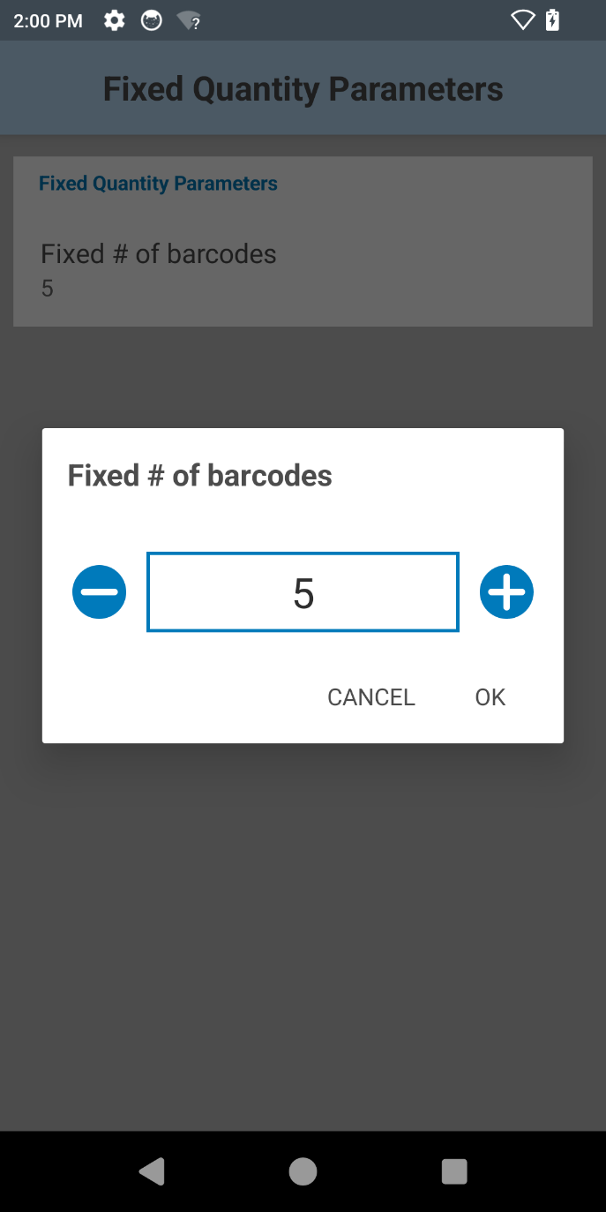Tap the Android back navigation triangle
Screen dimensions: 606x1212
[x=152, y=1171]
